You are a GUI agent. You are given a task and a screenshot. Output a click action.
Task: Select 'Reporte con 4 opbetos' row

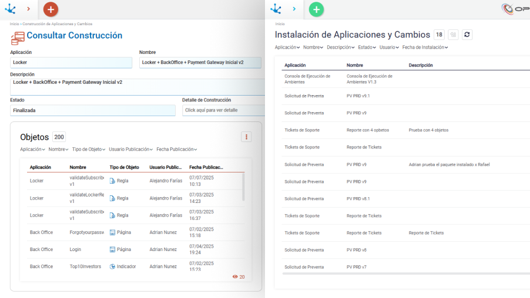(405, 130)
